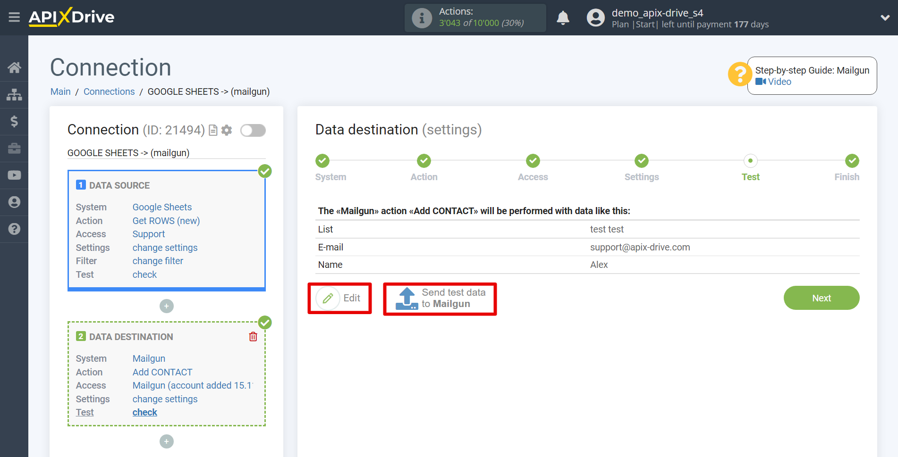Click the Alex name value
Image resolution: width=898 pixels, height=457 pixels.
click(599, 265)
